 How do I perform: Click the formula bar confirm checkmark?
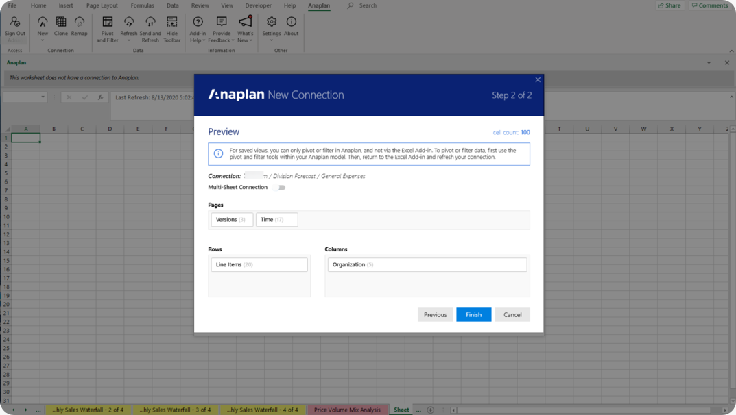(84, 97)
